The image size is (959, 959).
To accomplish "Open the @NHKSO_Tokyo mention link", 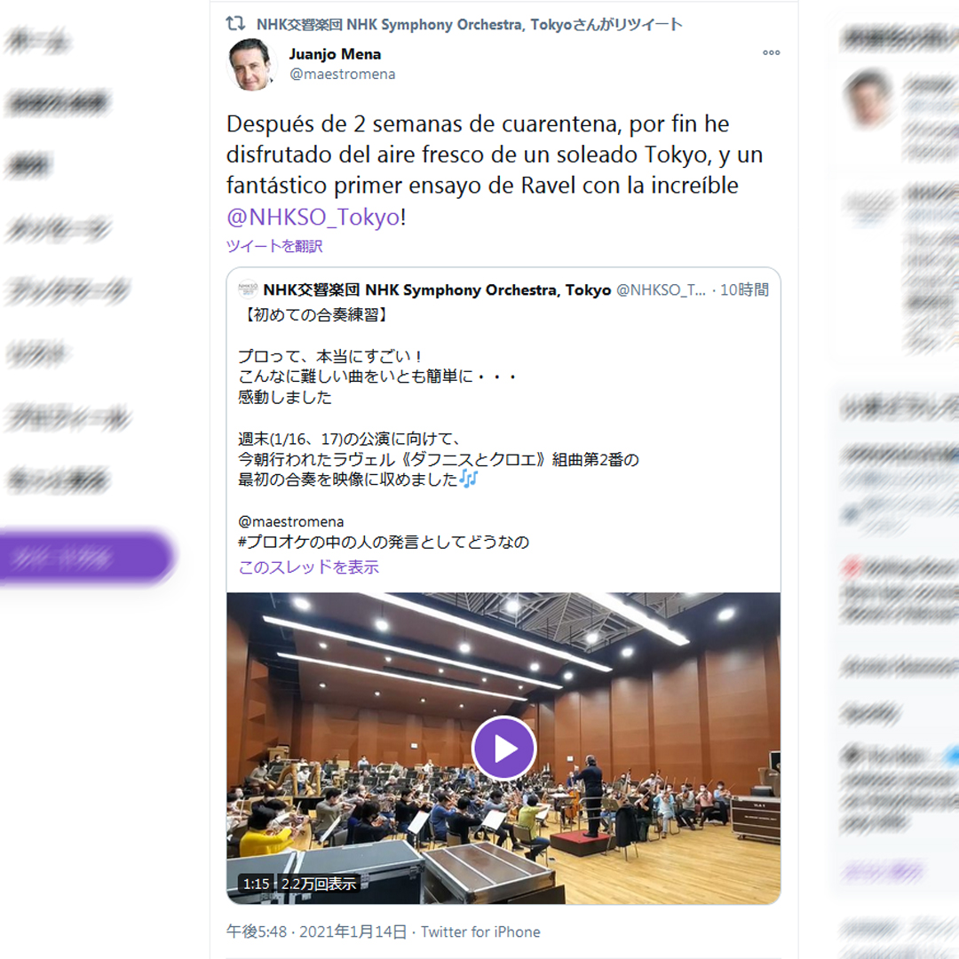I will coord(313,217).
